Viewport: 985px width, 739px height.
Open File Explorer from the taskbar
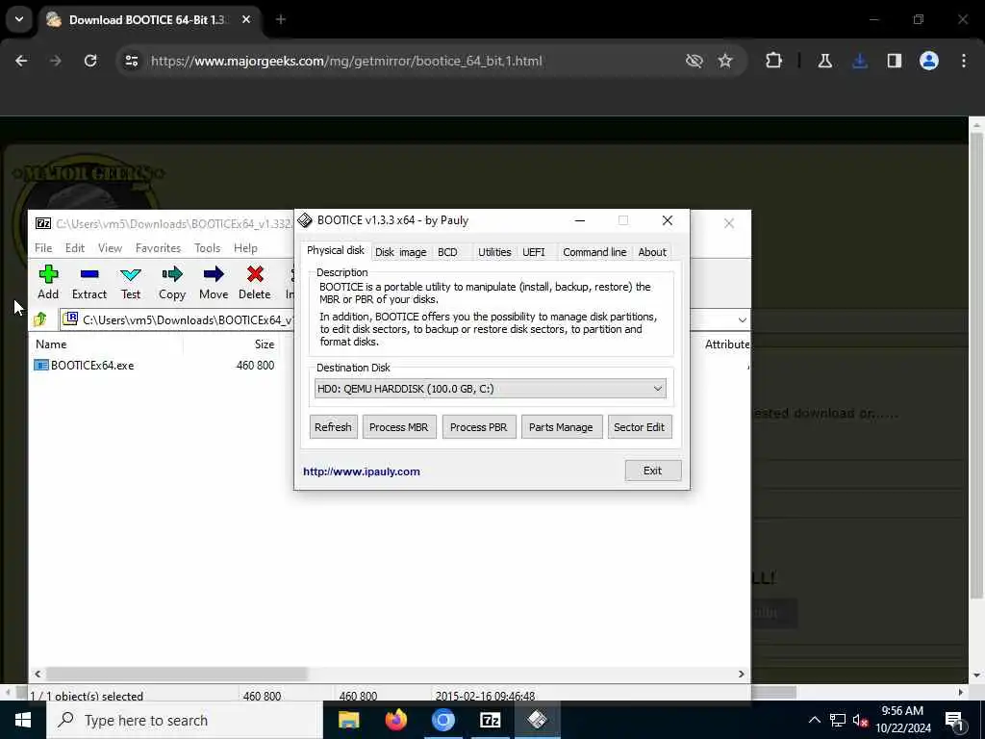point(348,720)
